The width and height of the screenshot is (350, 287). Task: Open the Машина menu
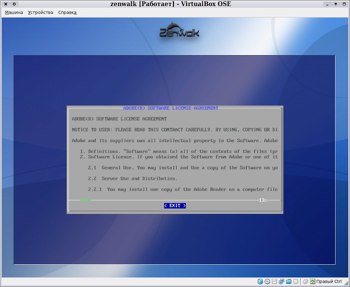point(14,13)
